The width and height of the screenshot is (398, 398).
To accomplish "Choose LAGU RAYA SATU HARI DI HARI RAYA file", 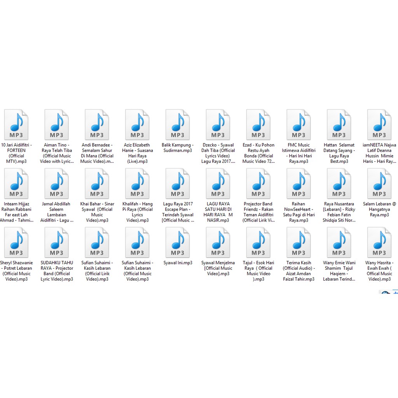I will point(218,184).
